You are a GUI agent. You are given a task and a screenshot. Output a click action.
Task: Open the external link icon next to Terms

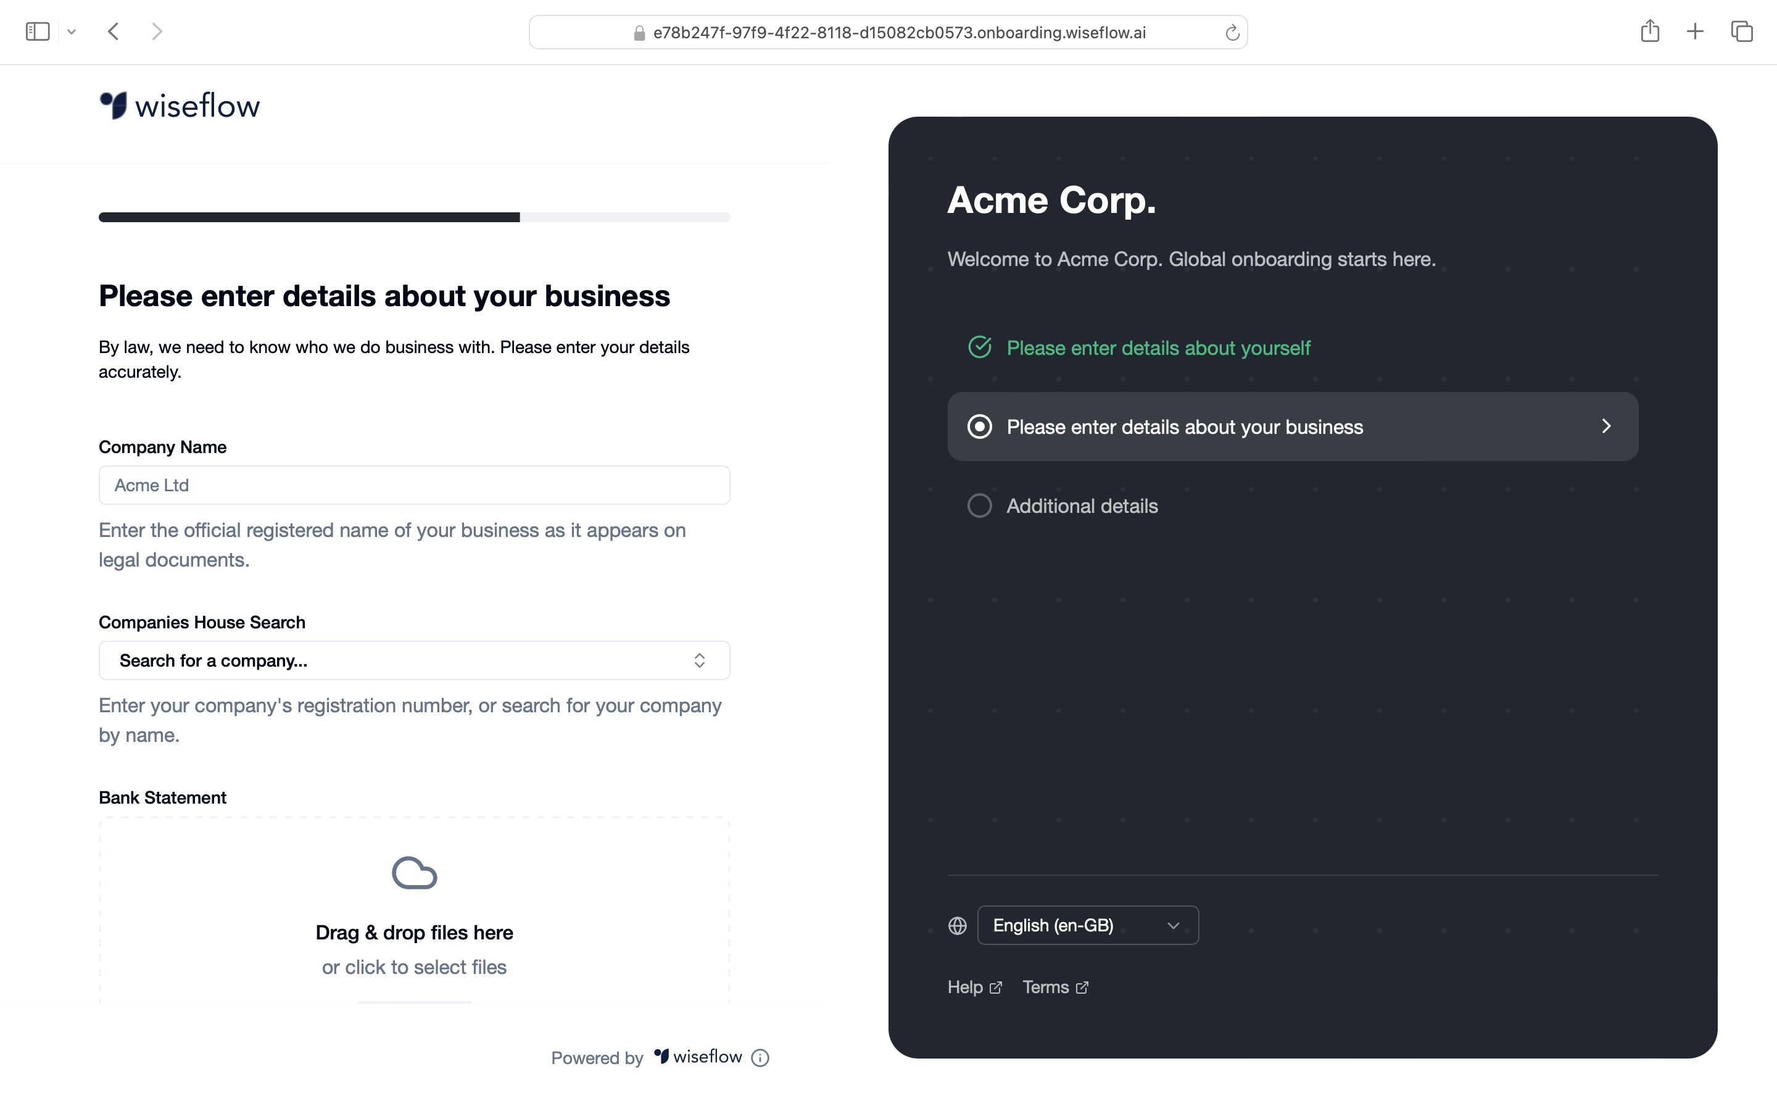(1082, 988)
